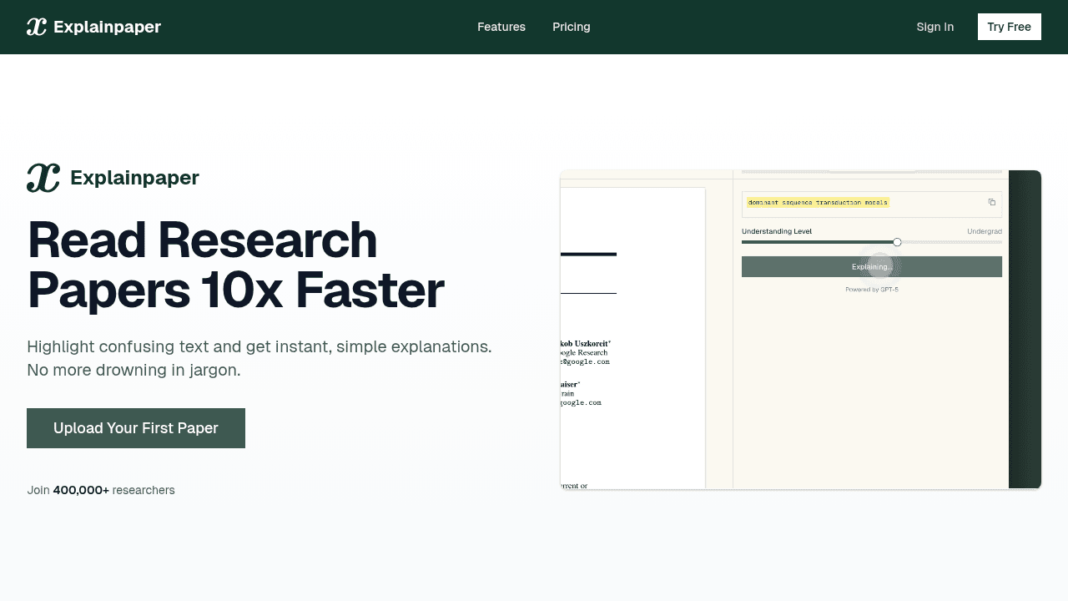Click the Explaining... button in the demo
Screen dimensions: 1068x601
(x=872, y=266)
